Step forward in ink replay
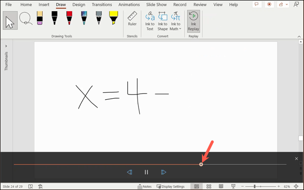The height and width of the screenshot is (190, 304). pos(163,172)
